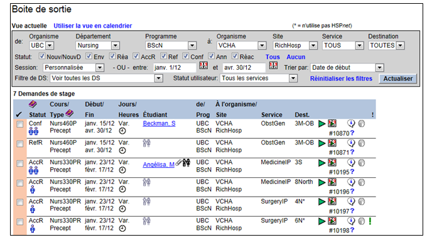Open student Angélisa, M link
This screenshot has width=432, height=240.
coord(158,165)
